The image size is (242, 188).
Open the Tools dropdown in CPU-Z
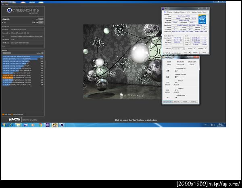186,52
